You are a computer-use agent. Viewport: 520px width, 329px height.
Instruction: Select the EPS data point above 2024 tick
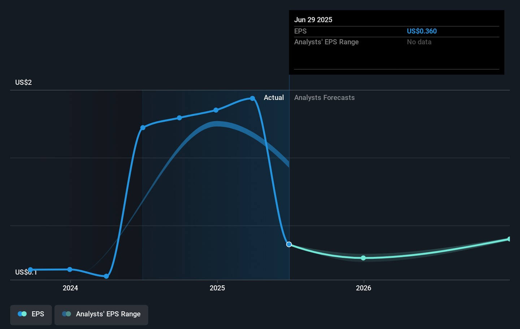click(x=70, y=269)
